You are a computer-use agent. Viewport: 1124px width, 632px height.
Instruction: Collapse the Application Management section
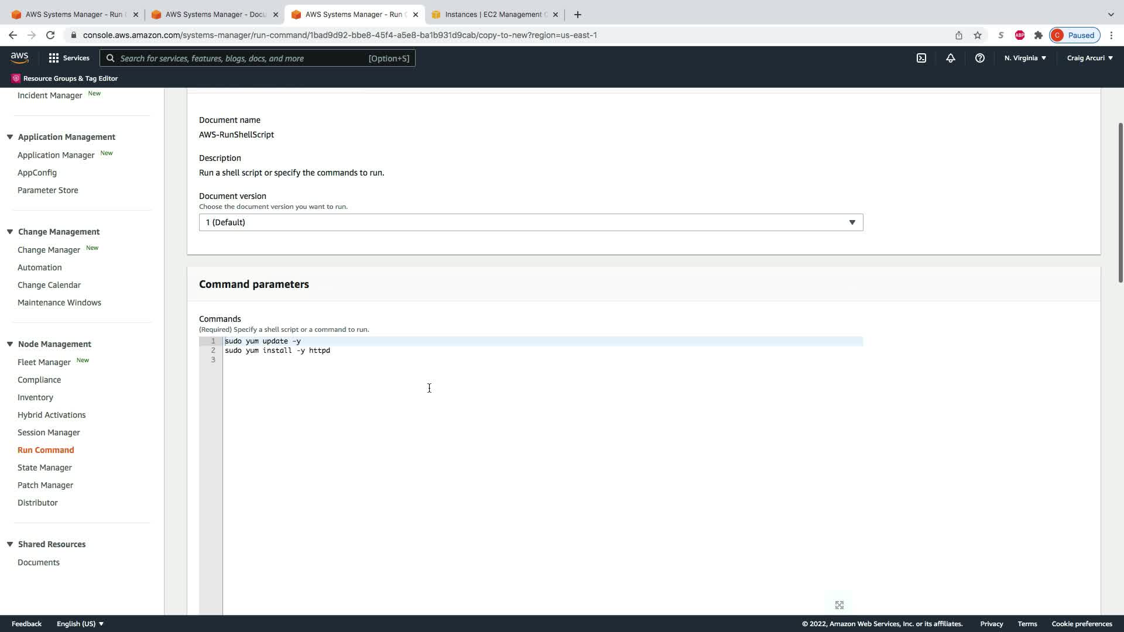point(10,137)
